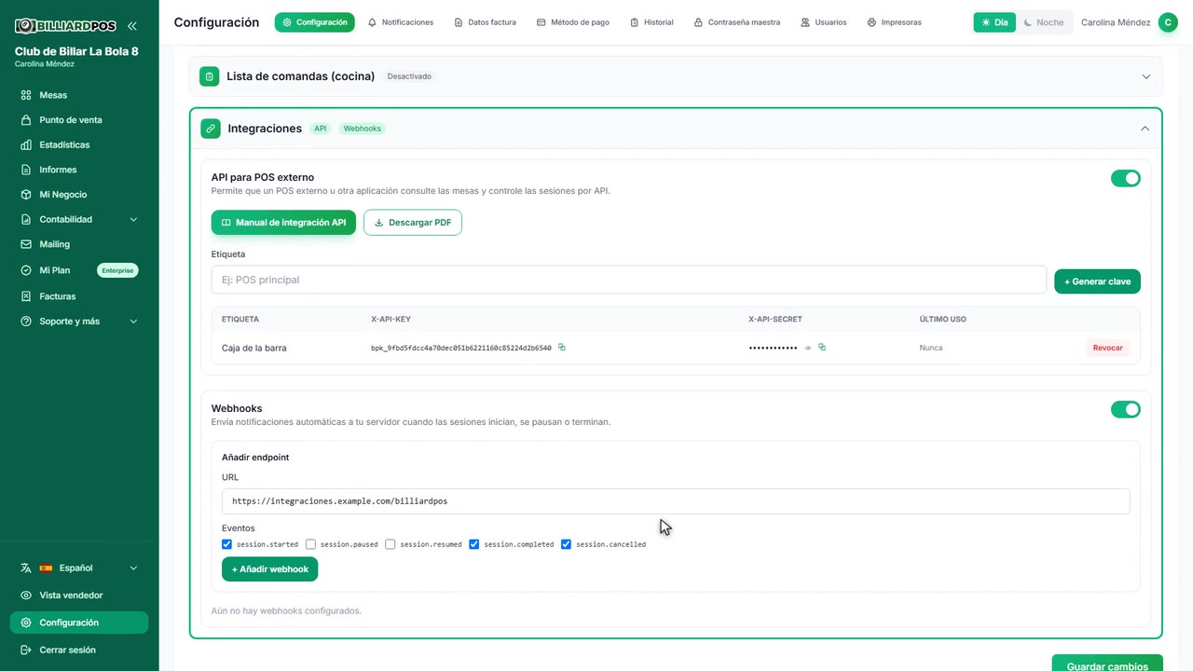Click the eye icon for Vista vendedor

[x=26, y=596]
